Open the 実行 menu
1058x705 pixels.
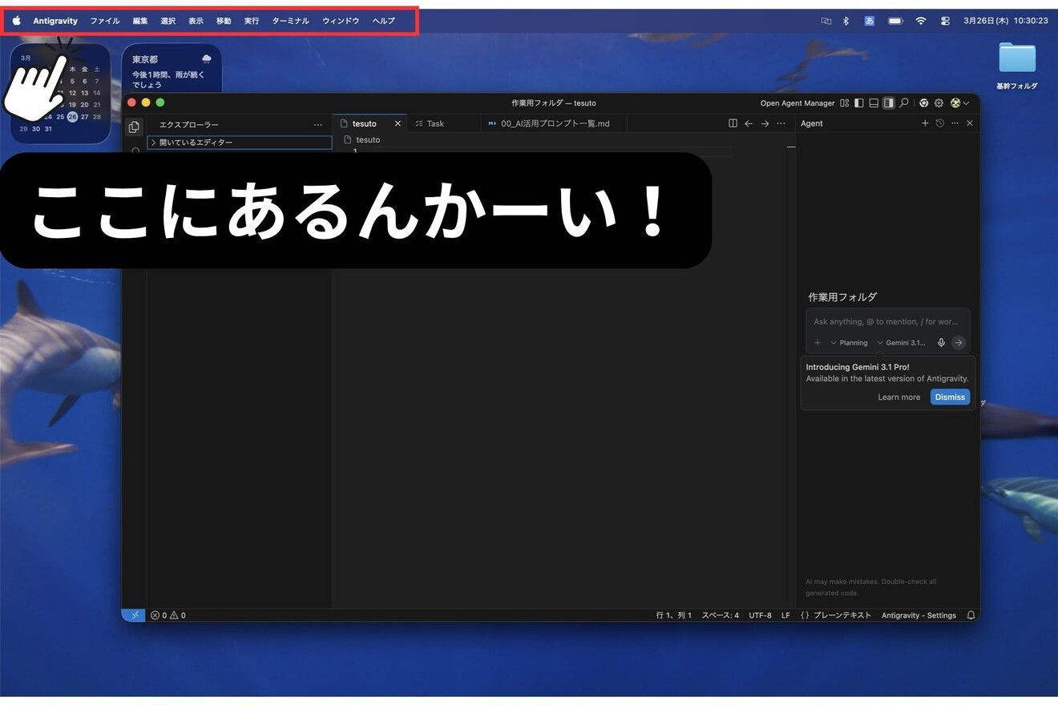point(252,21)
